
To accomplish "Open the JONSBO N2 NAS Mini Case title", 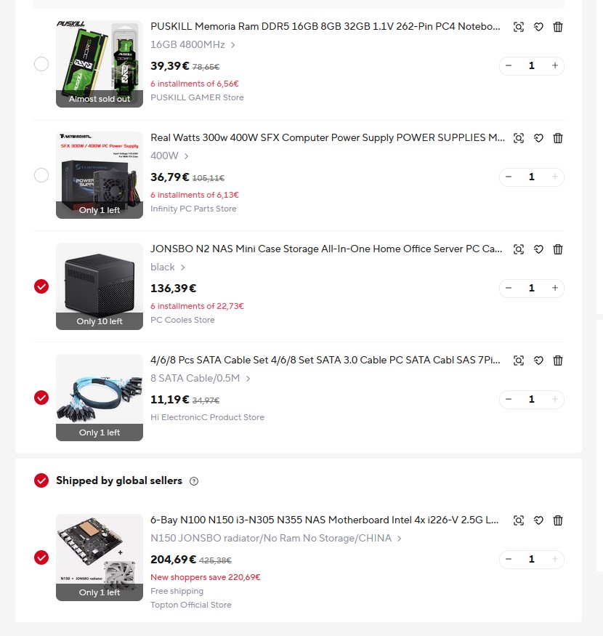I will (326, 249).
